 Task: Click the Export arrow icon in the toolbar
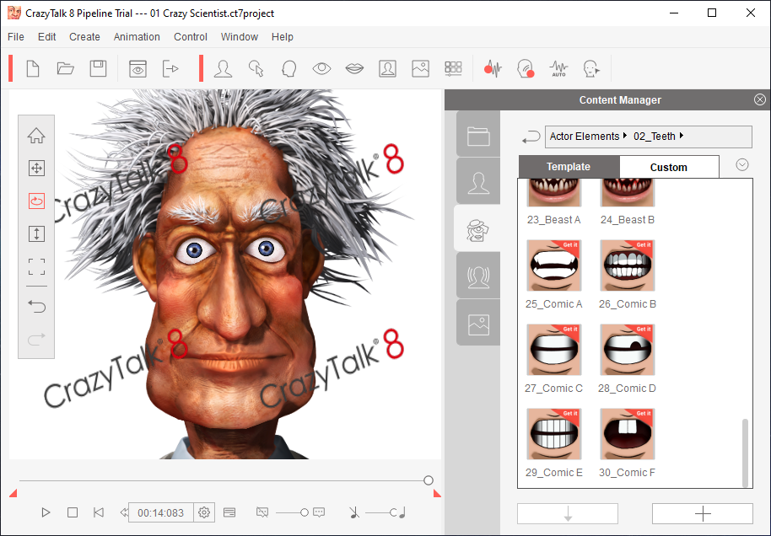pos(170,68)
